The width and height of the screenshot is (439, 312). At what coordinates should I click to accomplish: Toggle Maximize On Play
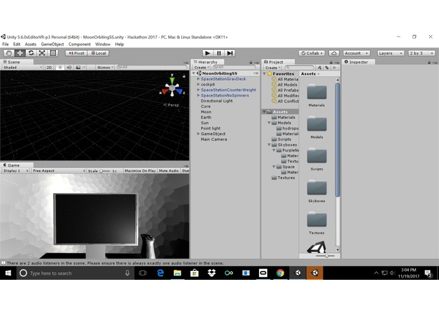click(x=140, y=171)
